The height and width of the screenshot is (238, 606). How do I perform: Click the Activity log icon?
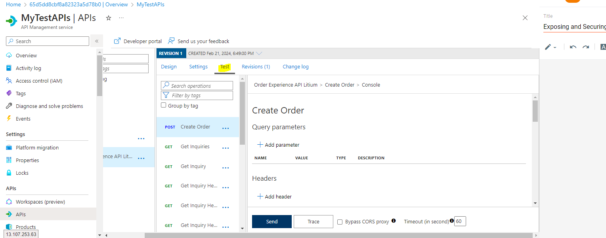tap(9, 68)
